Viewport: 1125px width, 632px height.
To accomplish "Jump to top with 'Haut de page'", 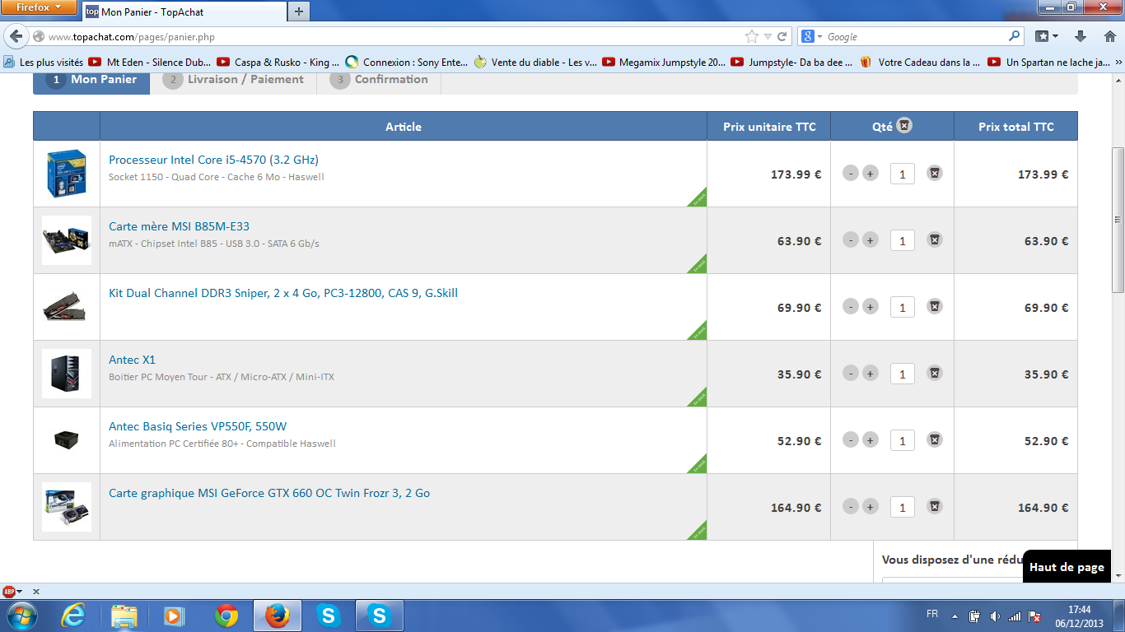I will click(1067, 567).
